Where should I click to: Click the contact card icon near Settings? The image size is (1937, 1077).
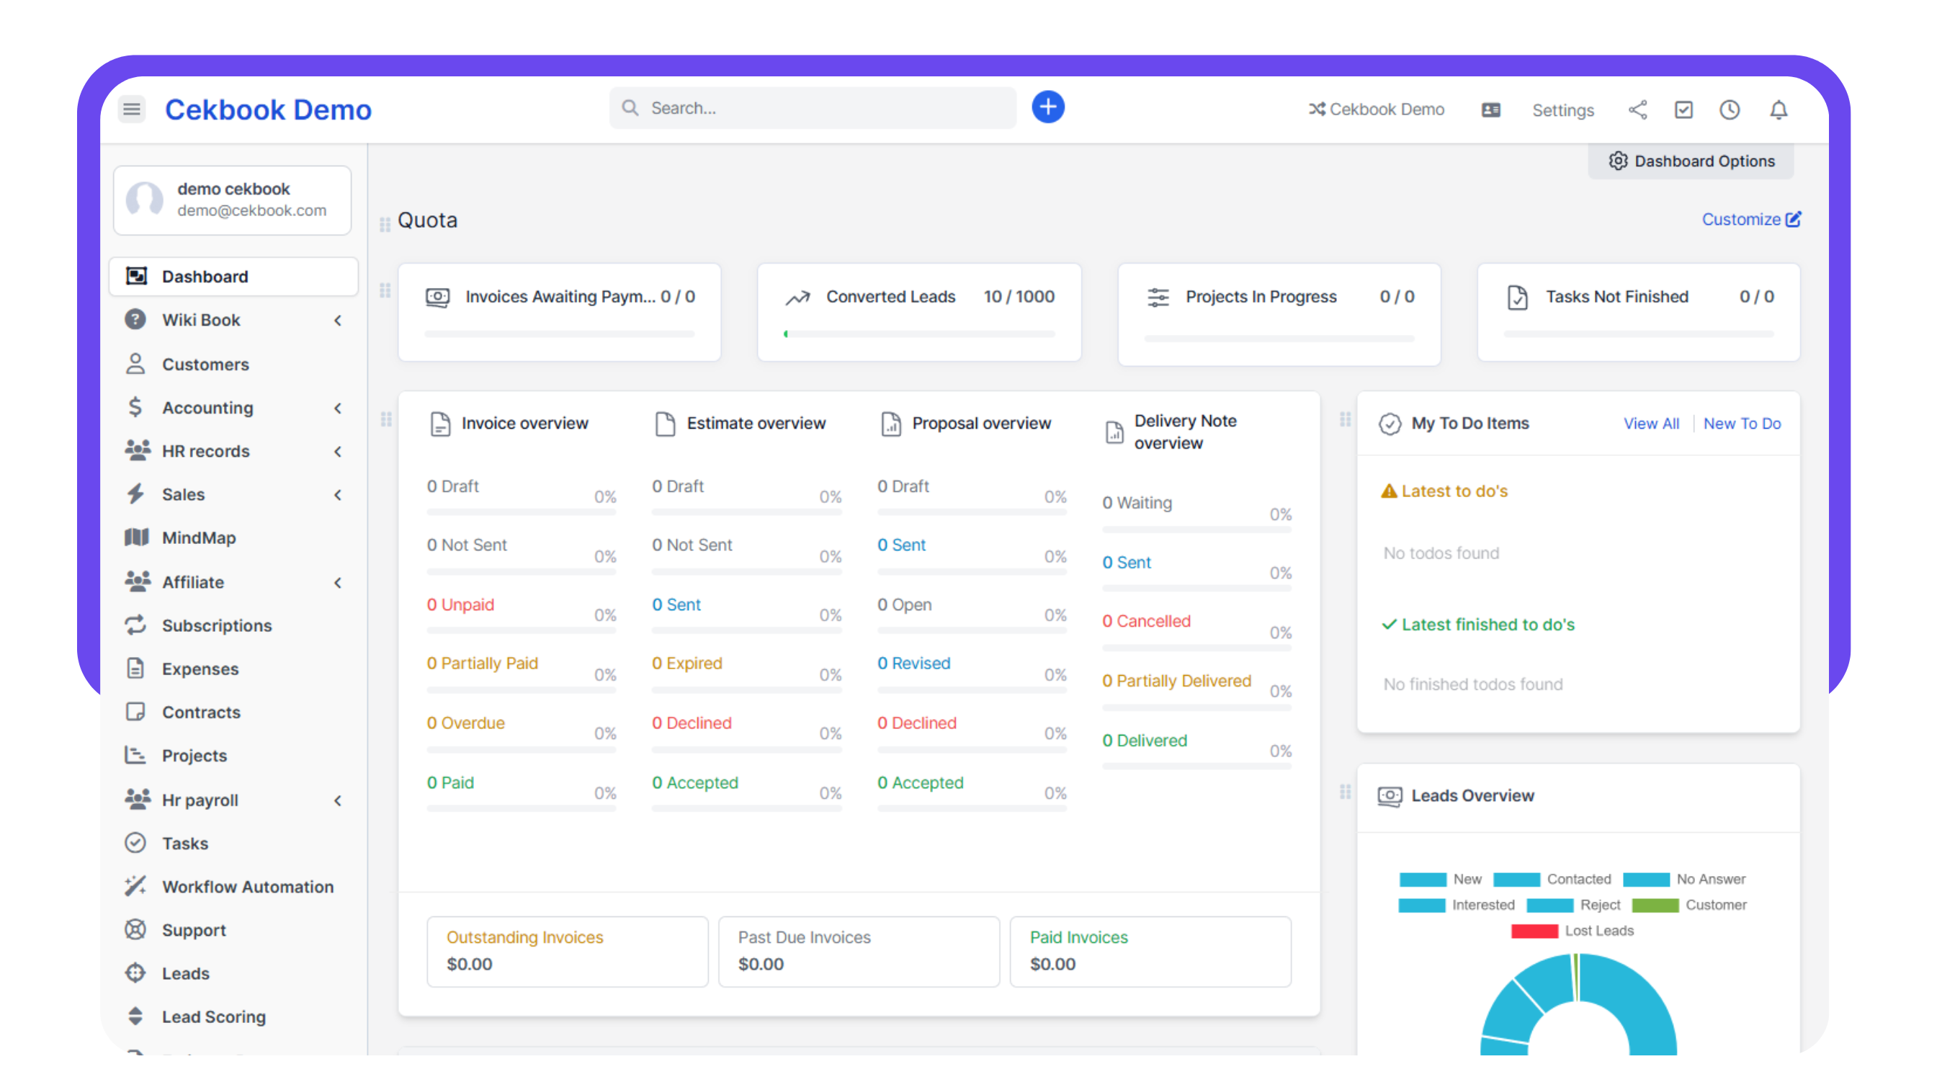[1491, 110]
